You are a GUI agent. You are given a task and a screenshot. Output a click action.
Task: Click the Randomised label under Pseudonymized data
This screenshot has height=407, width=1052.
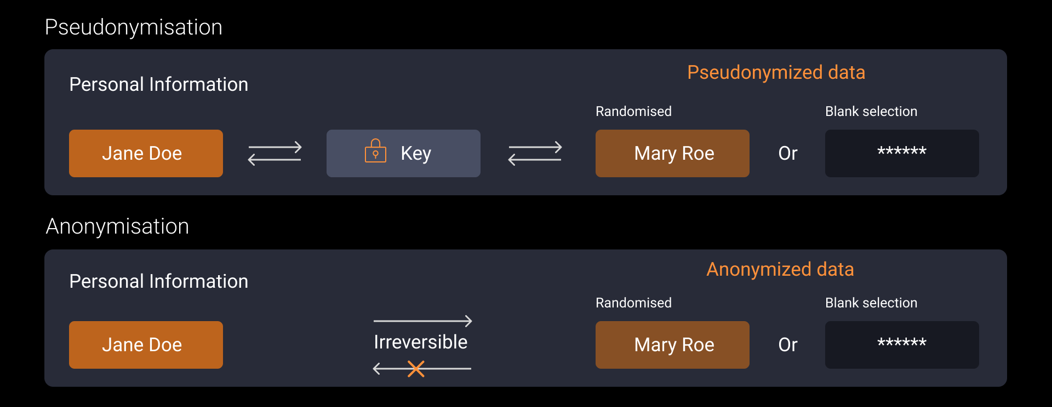click(633, 112)
